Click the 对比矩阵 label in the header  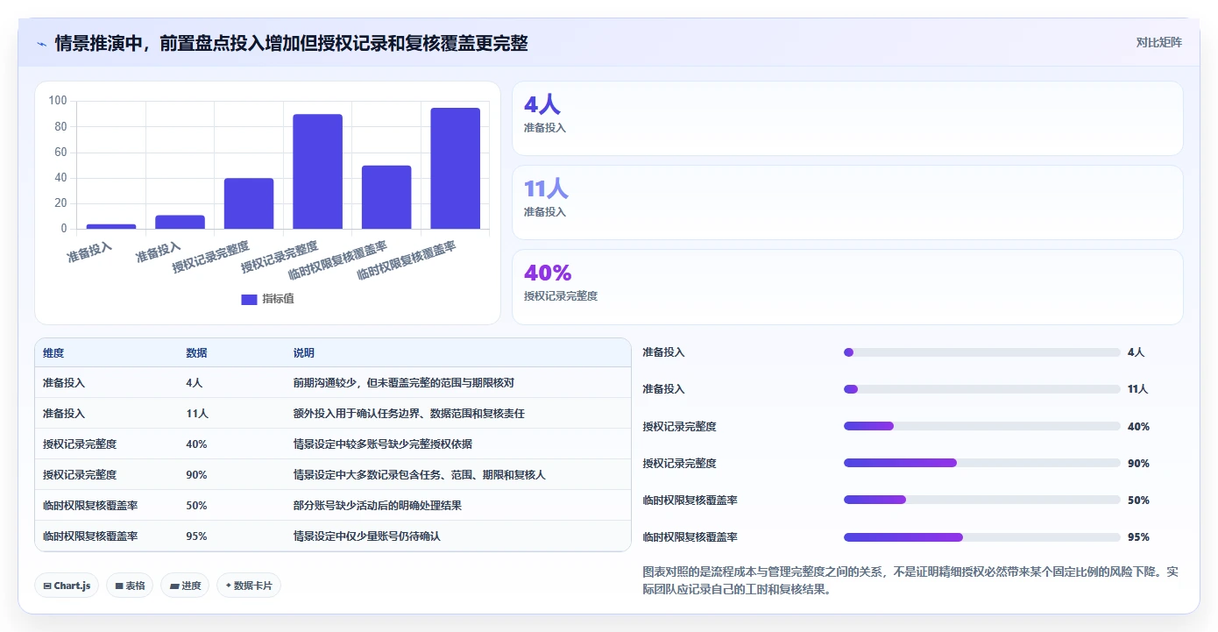[x=1158, y=42]
